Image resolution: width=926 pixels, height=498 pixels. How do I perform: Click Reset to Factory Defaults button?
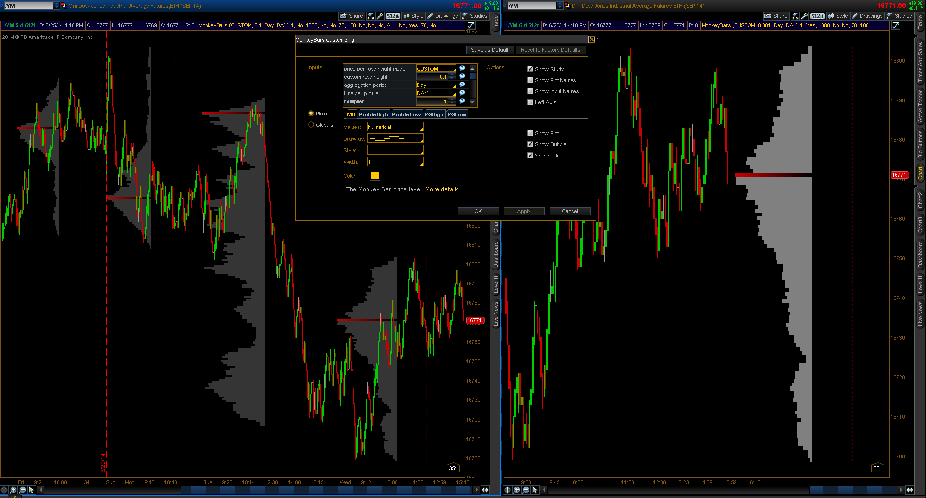coord(550,50)
